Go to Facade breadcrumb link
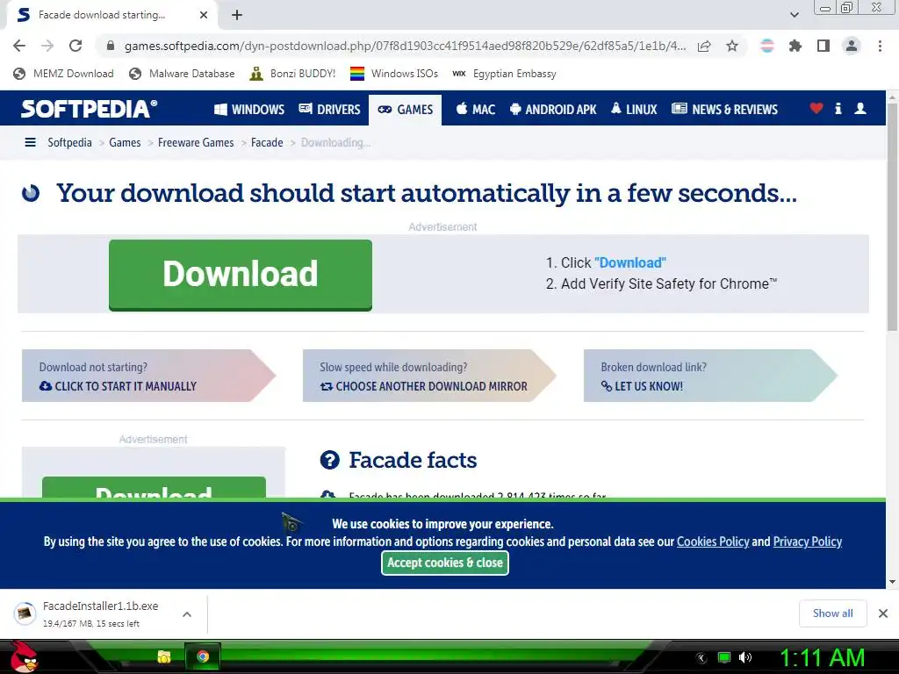Image resolution: width=899 pixels, height=674 pixels. [x=267, y=142]
